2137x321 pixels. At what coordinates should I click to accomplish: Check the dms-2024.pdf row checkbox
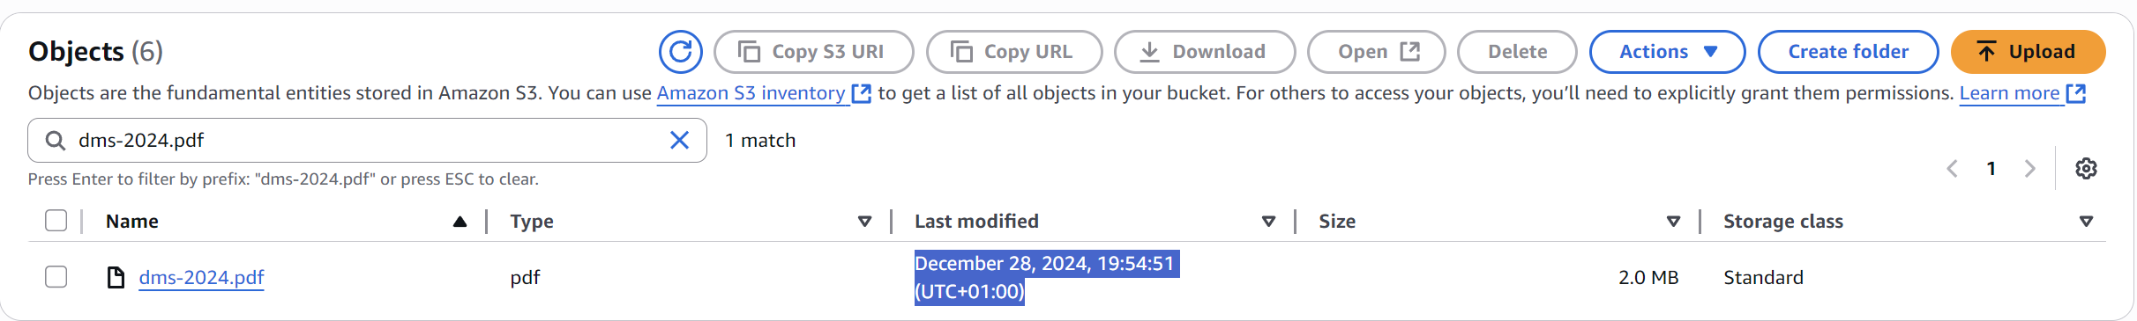pyautogui.click(x=56, y=277)
